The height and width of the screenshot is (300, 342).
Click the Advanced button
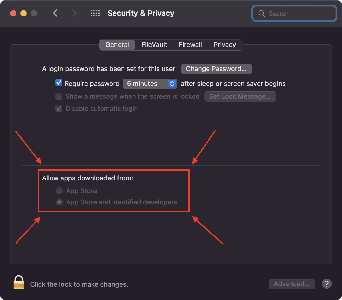[292, 284]
